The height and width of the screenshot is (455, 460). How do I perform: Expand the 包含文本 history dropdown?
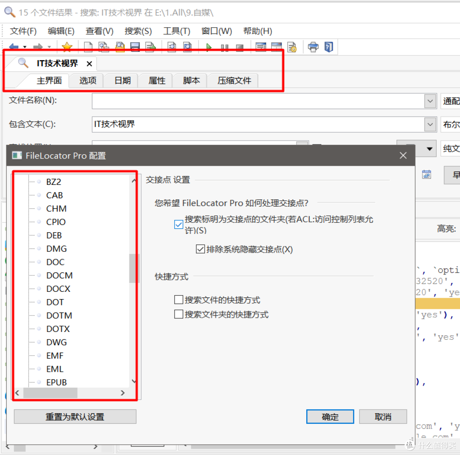(430, 124)
